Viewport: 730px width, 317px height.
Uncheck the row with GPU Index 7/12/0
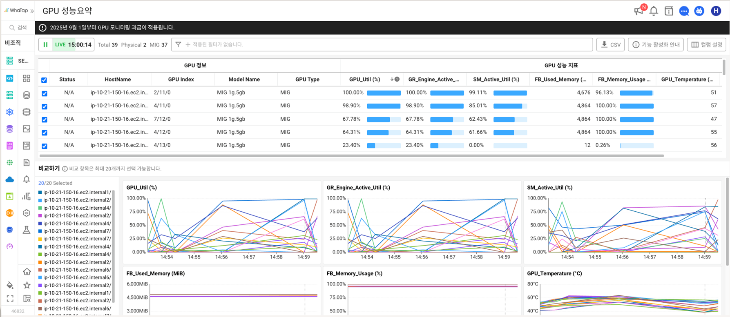pyautogui.click(x=44, y=120)
